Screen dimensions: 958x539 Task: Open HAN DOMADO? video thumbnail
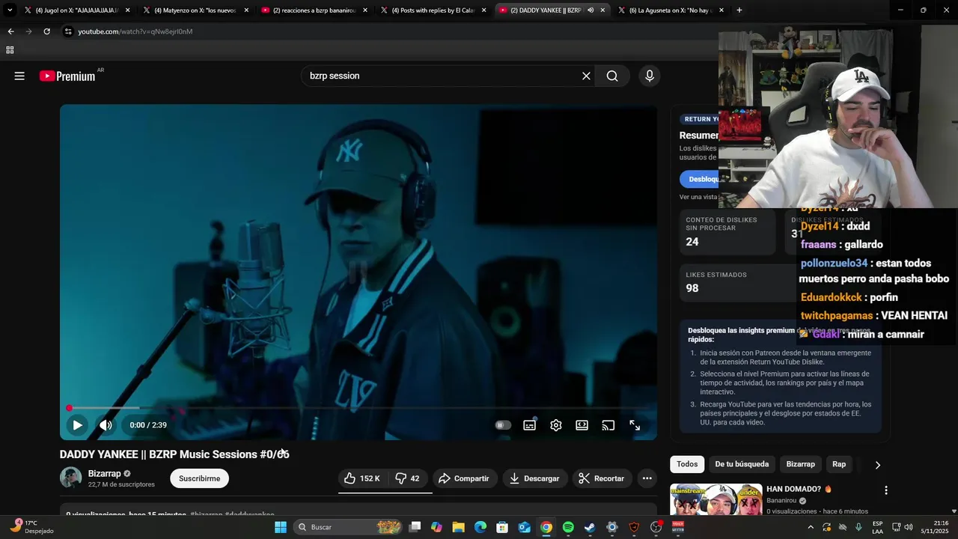(716, 500)
